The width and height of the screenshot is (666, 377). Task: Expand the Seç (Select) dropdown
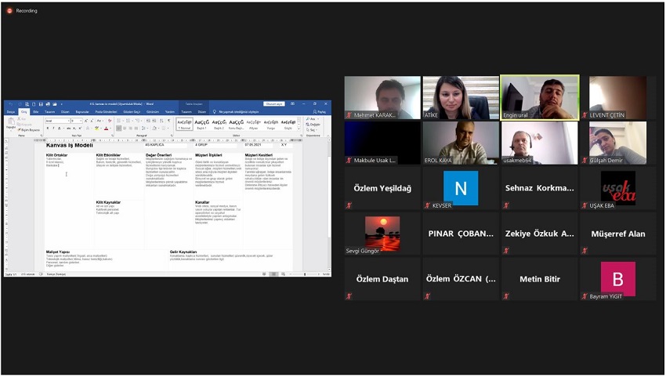coord(315,129)
